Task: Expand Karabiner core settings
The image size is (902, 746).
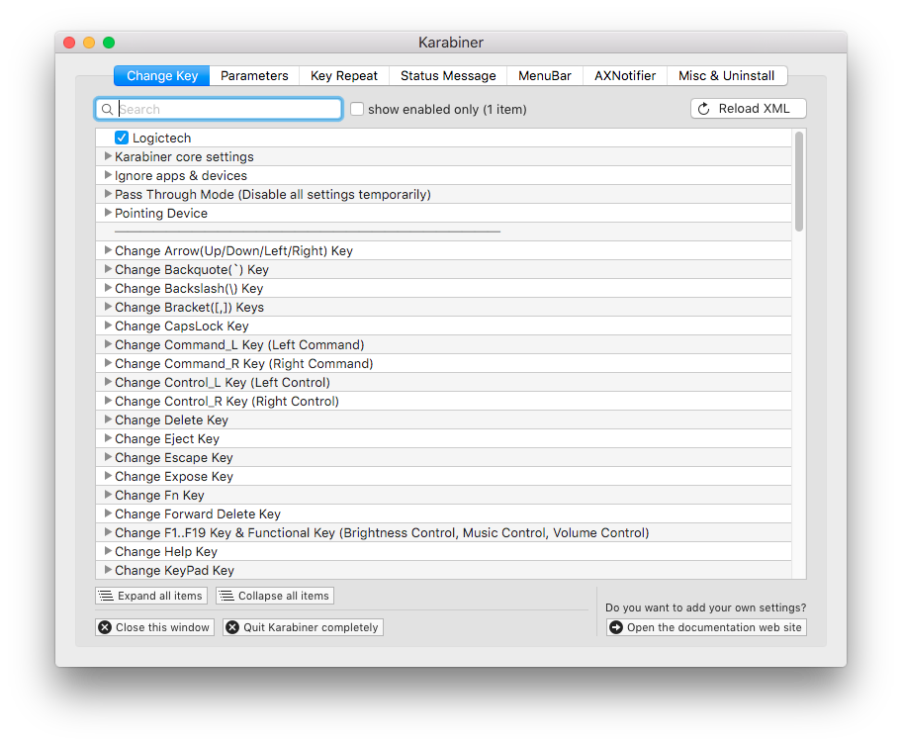Action: (108, 156)
